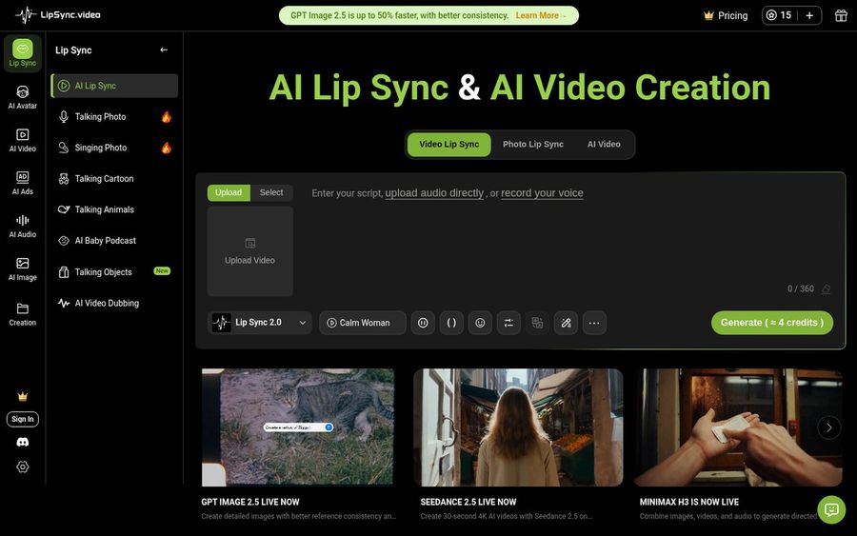
Task: Open the more options ellipsis icon
Action: (594, 323)
